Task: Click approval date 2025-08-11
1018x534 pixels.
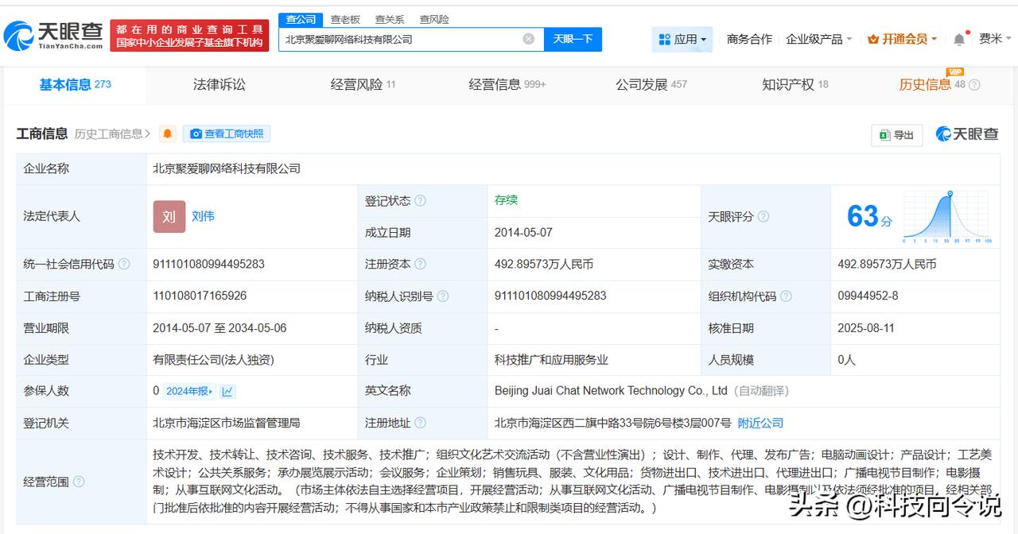Action: 866,327
